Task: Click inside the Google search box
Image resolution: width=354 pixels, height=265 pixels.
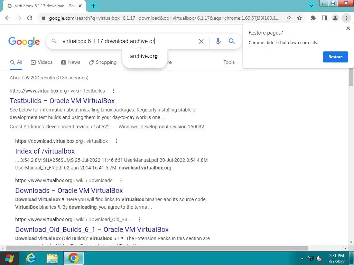Action: pos(129,41)
